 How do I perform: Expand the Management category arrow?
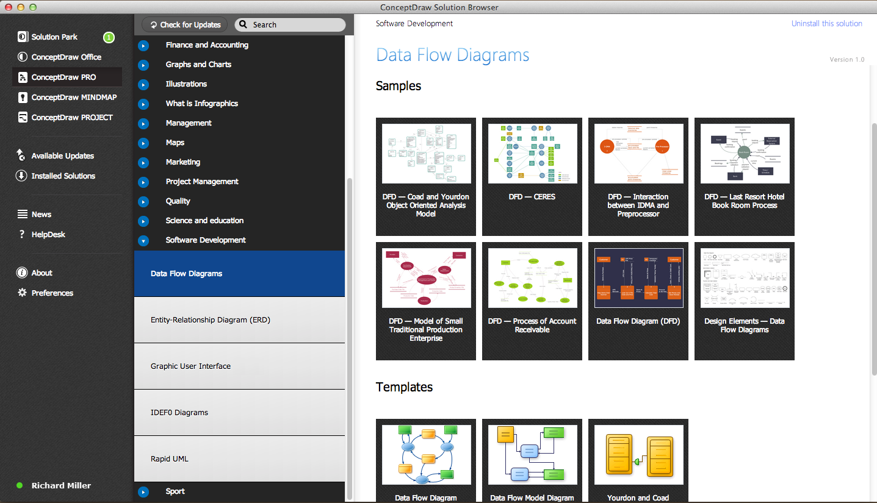click(x=143, y=123)
